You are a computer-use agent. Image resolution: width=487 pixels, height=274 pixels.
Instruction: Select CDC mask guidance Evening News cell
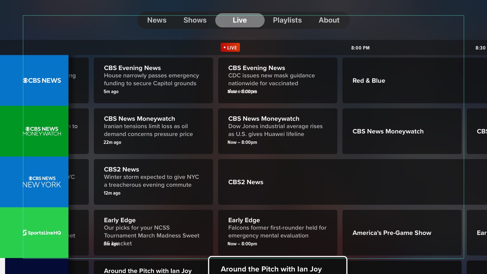277,80
